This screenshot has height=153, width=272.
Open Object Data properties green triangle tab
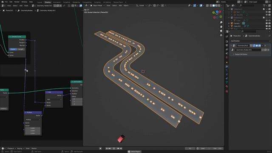click(227, 82)
